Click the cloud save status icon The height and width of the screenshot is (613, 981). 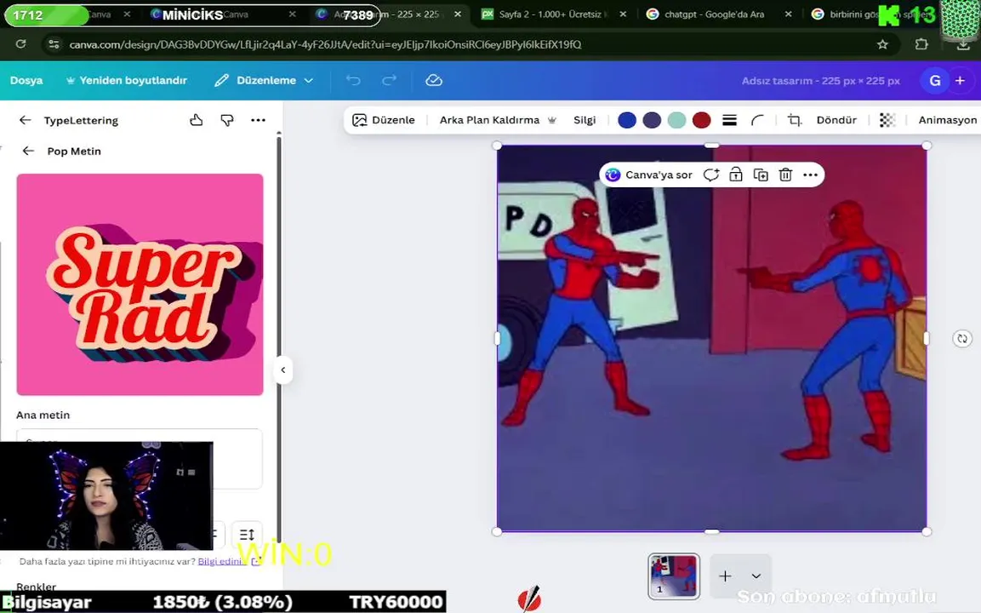pos(434,80)
